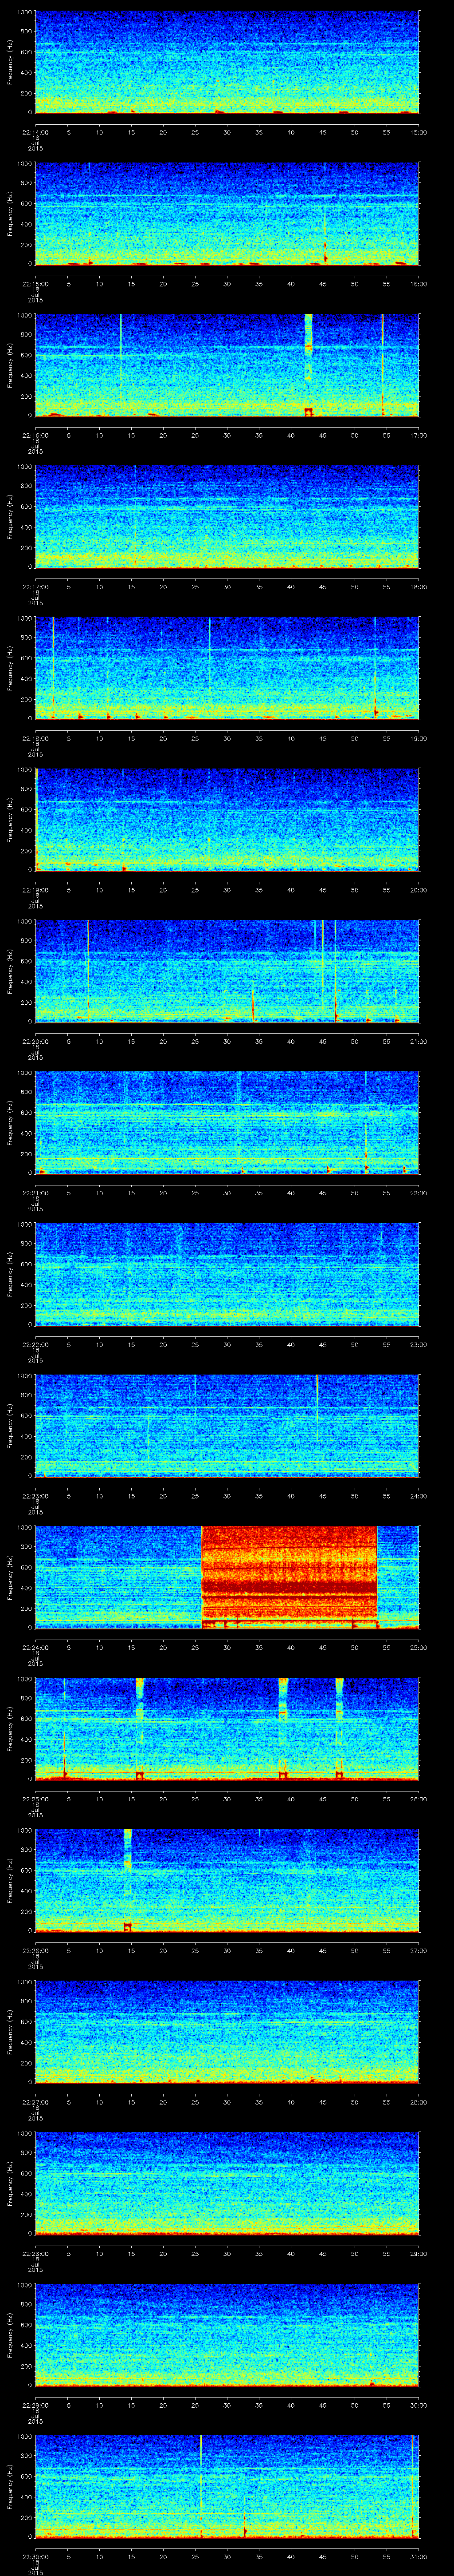Click the vertical column near 16s in 22:25 spectrogram
454x2576 pixels.
140,1728
